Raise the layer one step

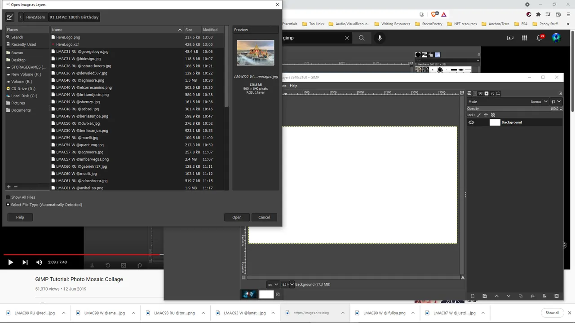point(496,296)
